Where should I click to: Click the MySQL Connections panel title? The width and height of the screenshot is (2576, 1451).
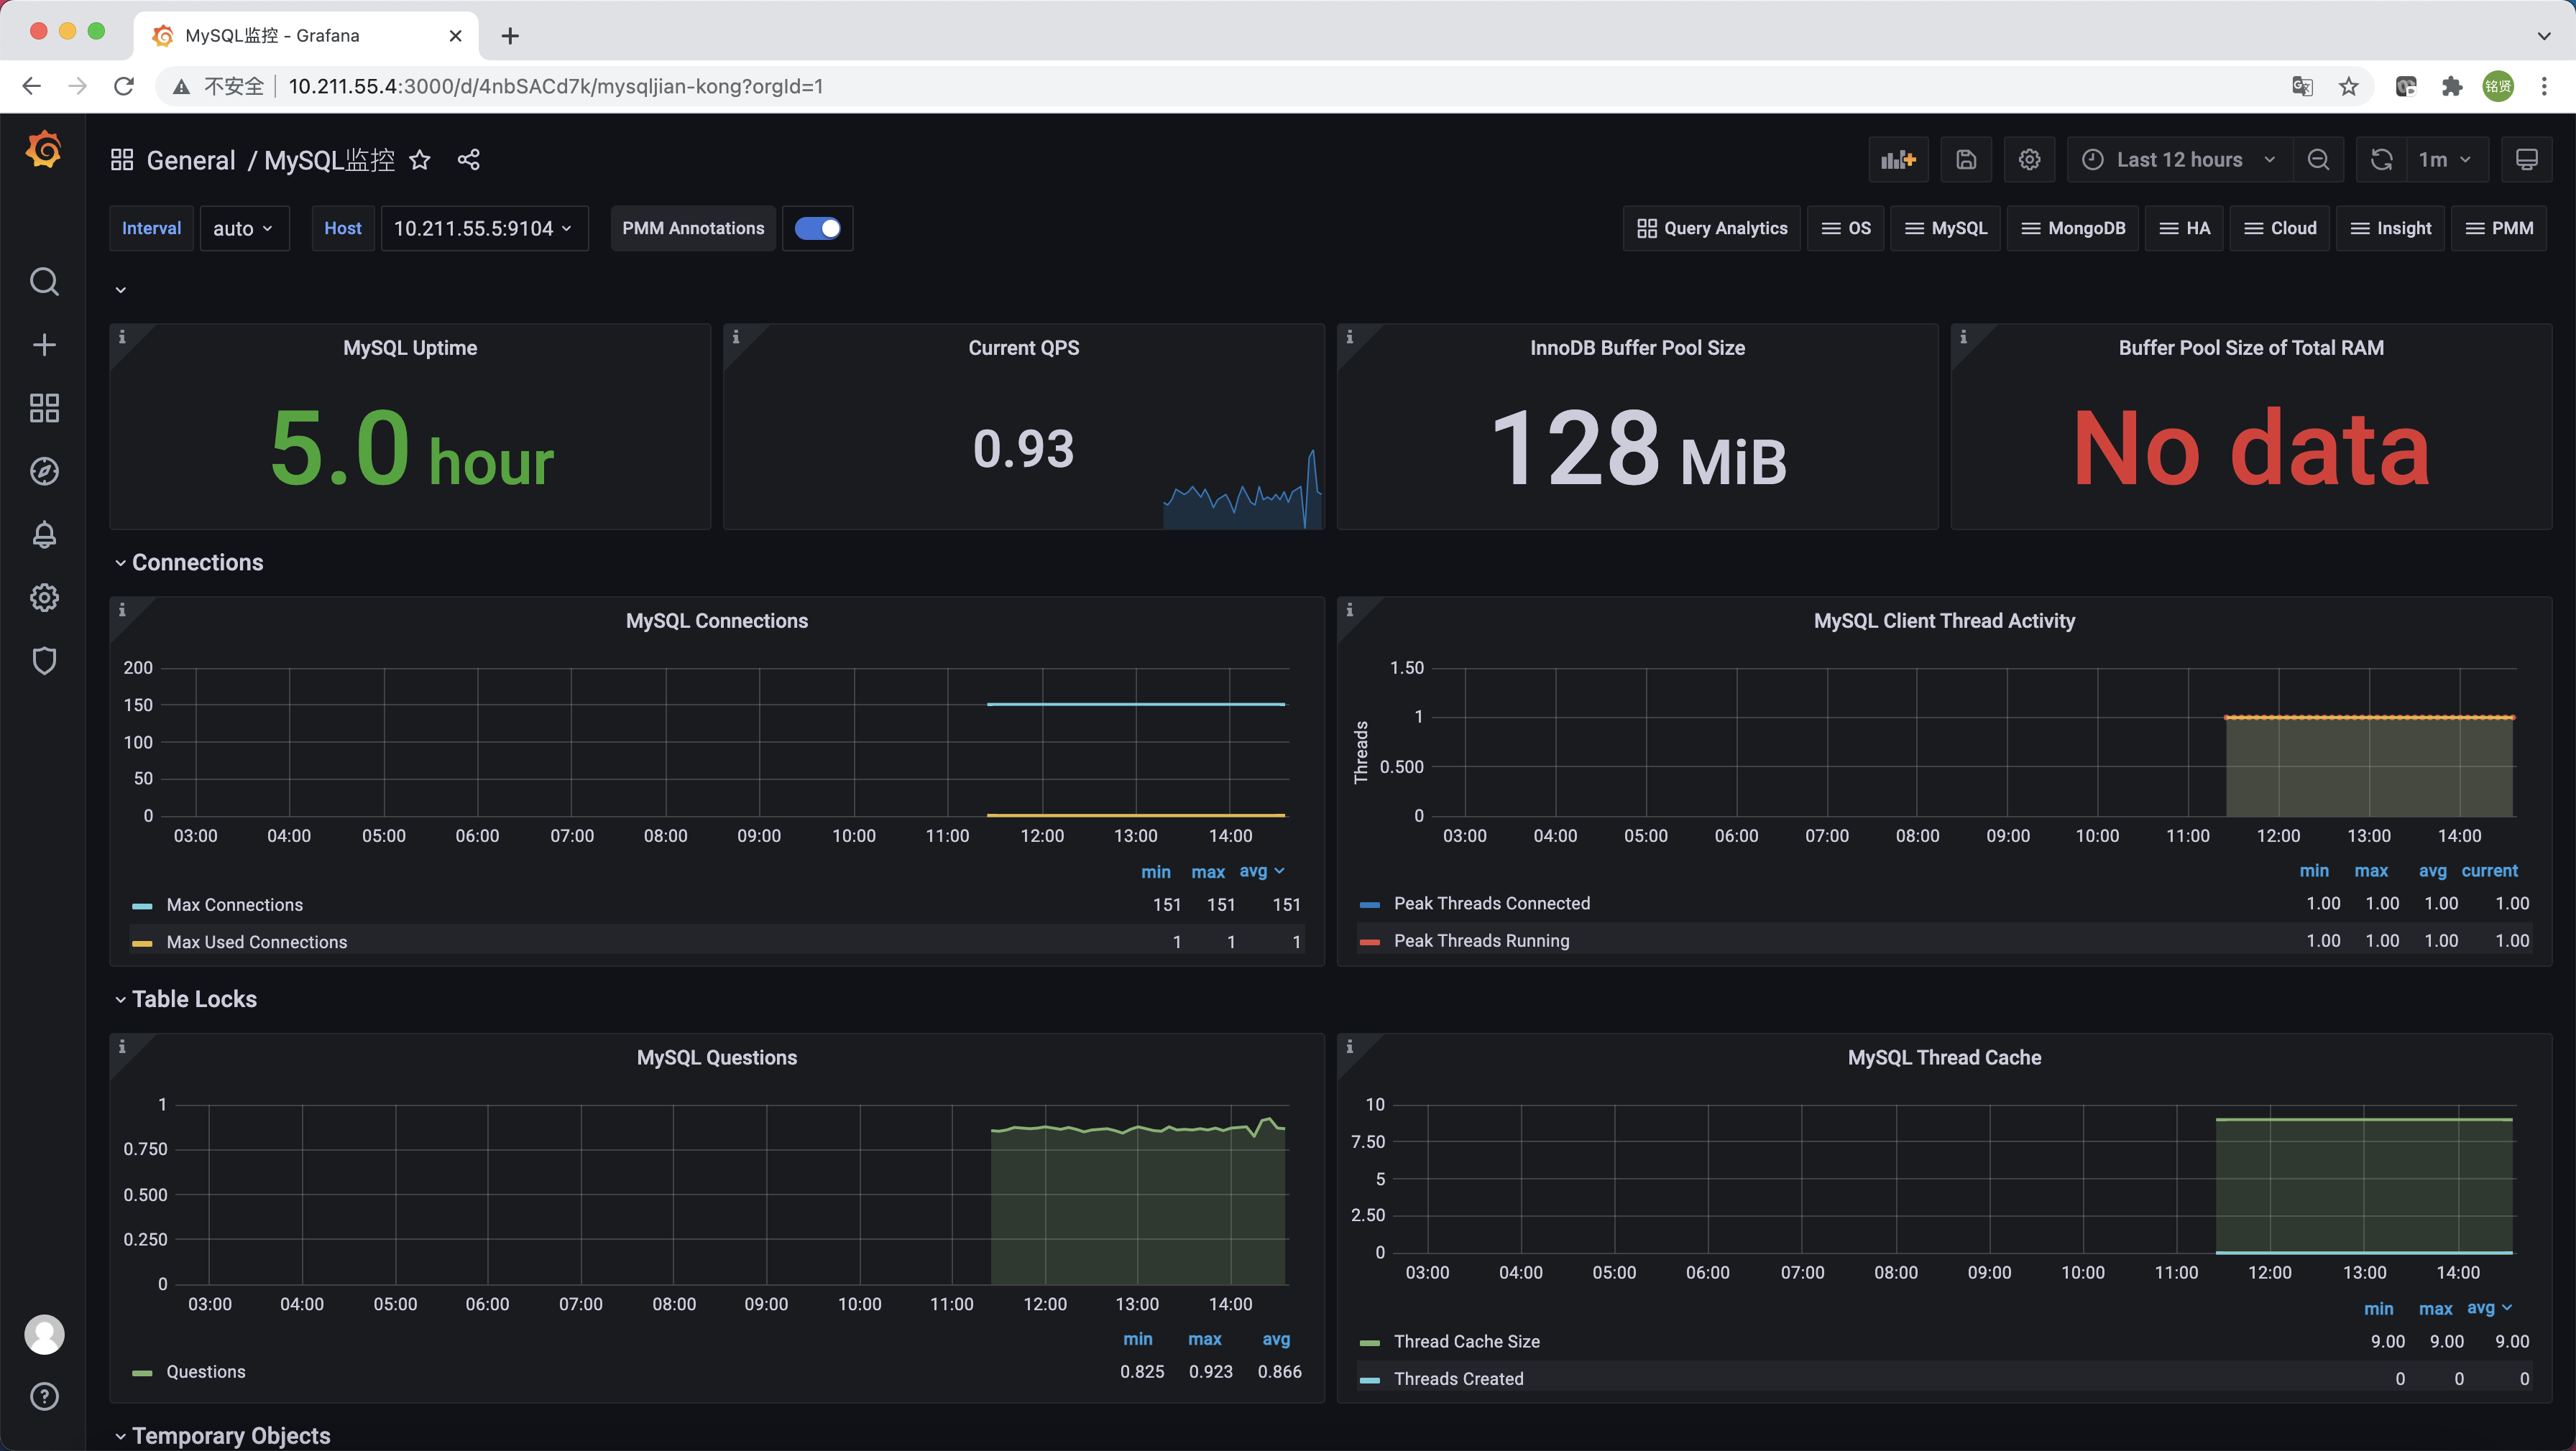coord(716,621)
